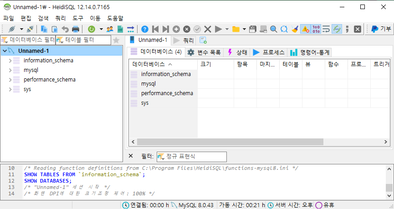This screenshot has width=394, height=209.
Task: Click the post changes checkmark icon
Action: (197, 29)
